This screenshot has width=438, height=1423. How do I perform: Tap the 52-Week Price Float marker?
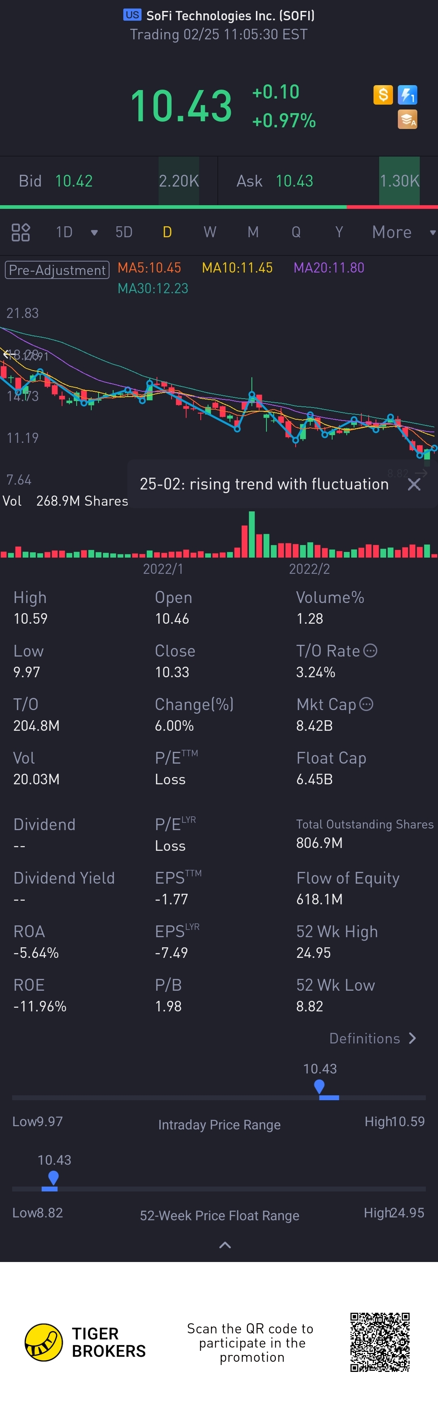[53, 1178]
